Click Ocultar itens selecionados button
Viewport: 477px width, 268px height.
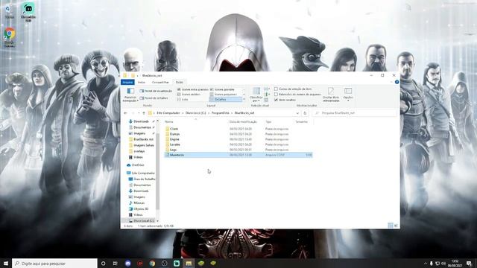(x=331, y=95)
